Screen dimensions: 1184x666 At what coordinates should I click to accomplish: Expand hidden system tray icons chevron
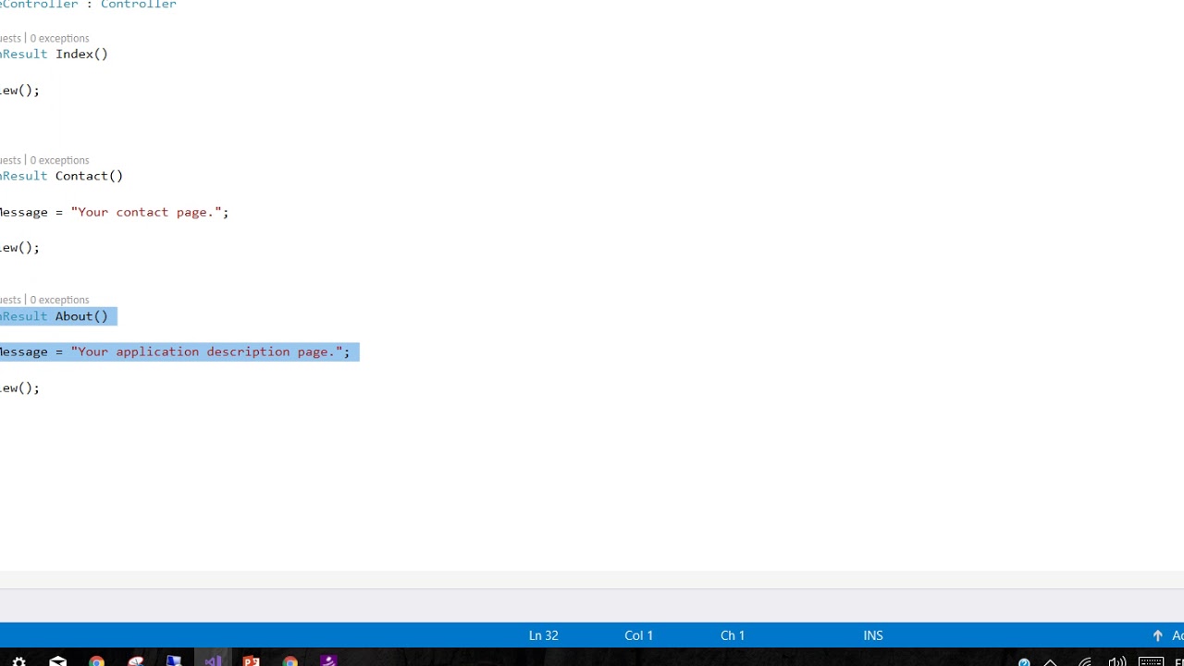pyautogui.click(x=1051, y=661)
